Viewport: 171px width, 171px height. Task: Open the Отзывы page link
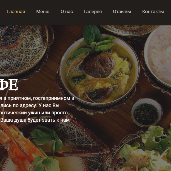[122, 11]
